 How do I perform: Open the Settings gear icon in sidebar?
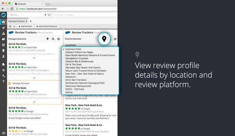(3, 70)
